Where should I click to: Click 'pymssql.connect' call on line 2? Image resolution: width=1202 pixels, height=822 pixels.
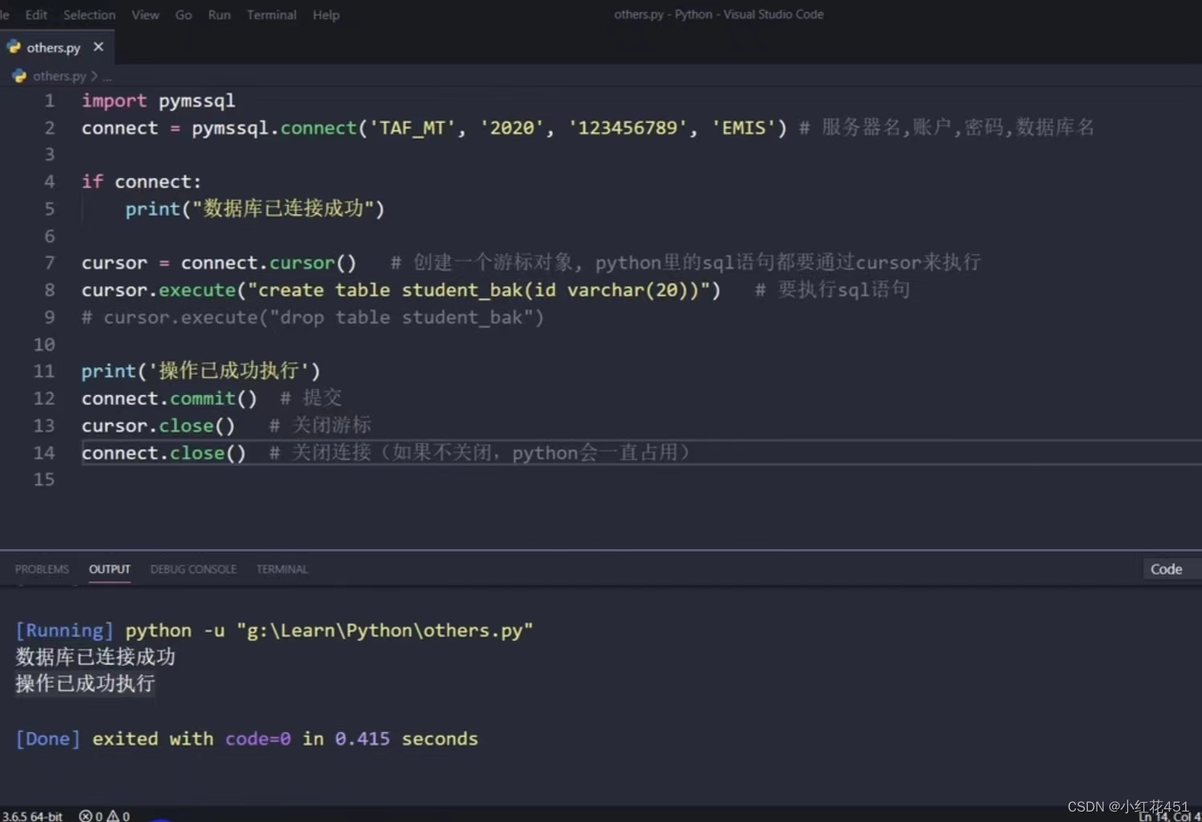coord(274,128)
